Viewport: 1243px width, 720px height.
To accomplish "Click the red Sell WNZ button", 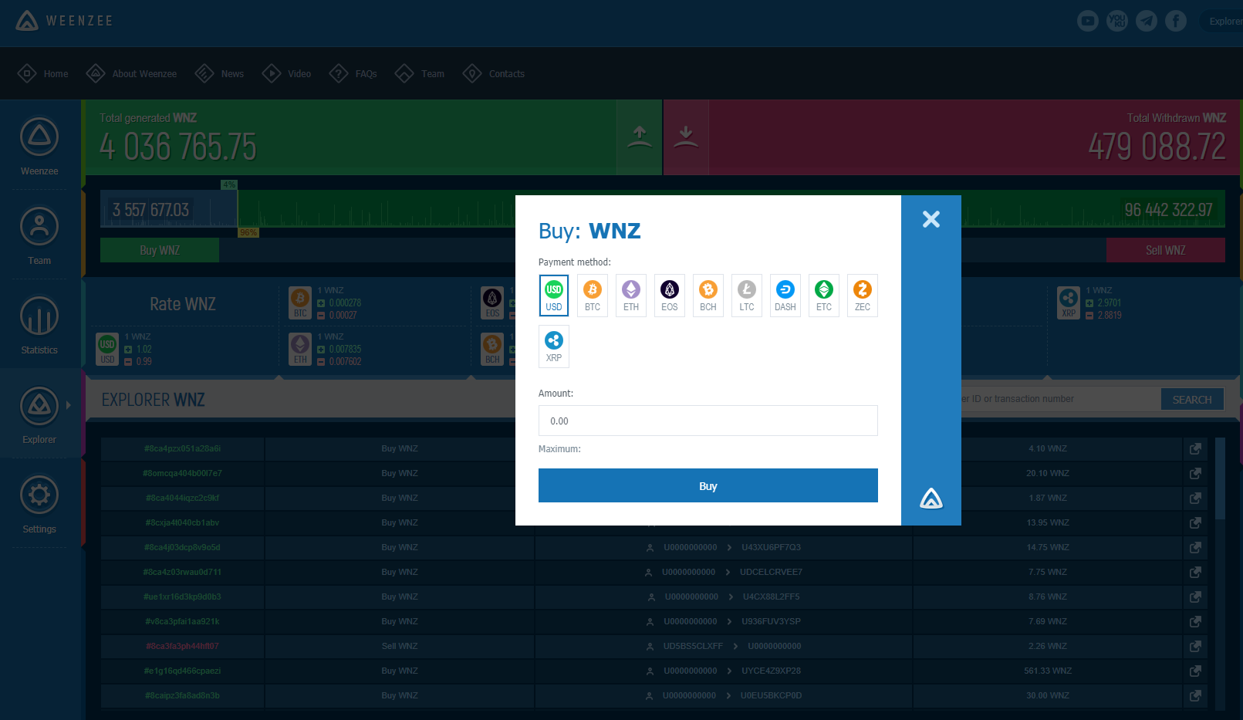I will point(1165,250).
